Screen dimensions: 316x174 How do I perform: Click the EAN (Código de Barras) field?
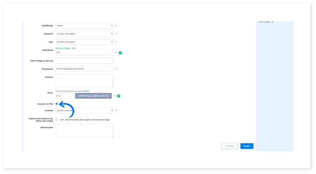(85, 61)
